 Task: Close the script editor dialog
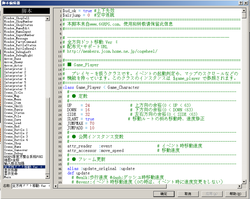(246, 3)
